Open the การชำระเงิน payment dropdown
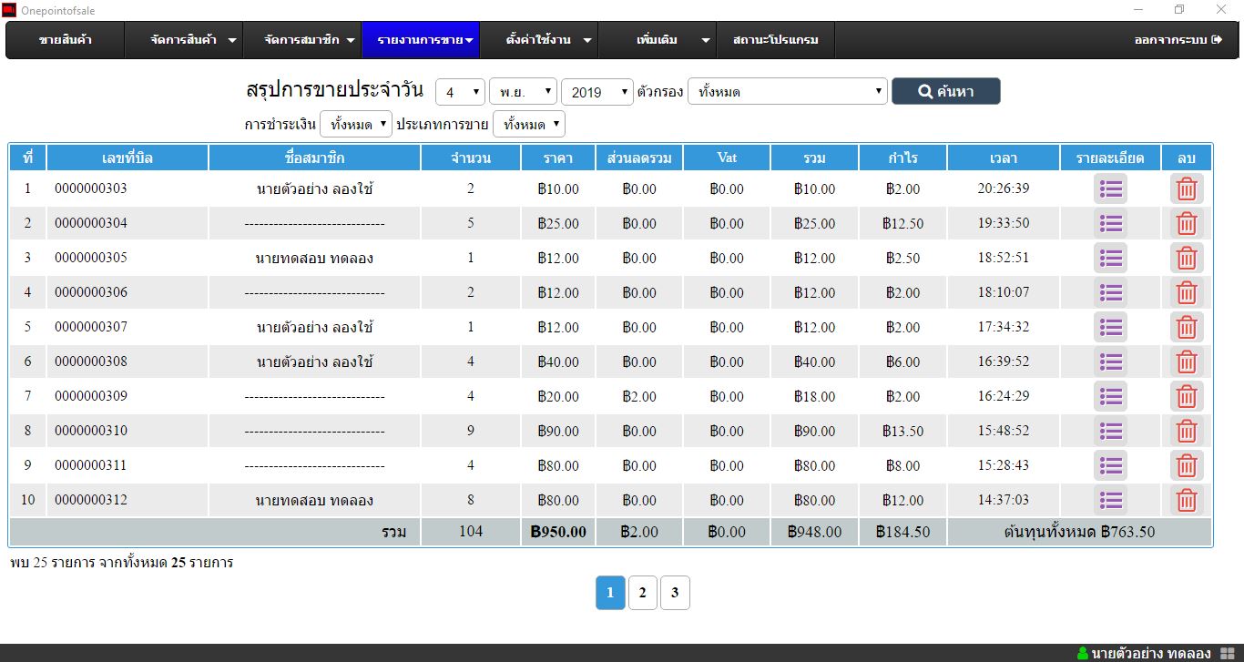The width and height of the screenshot is (1244, 662). pyautogui.click(x=356, y=124)
